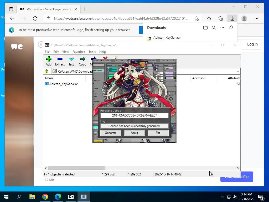Image resolution: width=269 pixels, height=202 pixels.
Task: Click the Exit button in keygen
Action: 158,133
